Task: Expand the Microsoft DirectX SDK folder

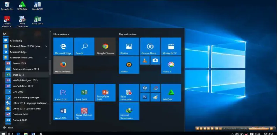Action: [x=46, y=46]
